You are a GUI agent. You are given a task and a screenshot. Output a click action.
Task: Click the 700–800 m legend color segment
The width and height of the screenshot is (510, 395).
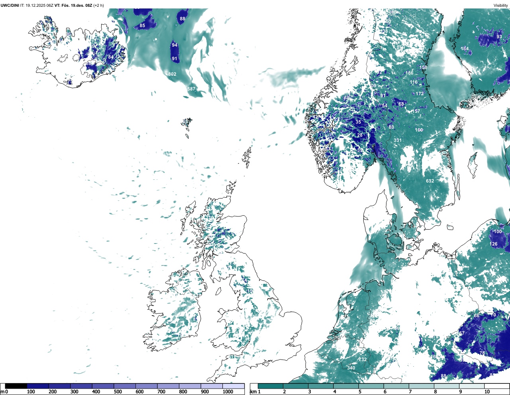pos(168,386)
